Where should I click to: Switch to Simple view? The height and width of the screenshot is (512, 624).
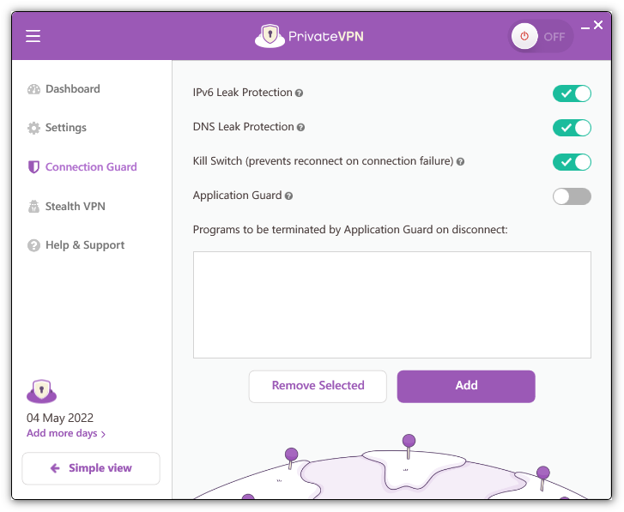91,468
